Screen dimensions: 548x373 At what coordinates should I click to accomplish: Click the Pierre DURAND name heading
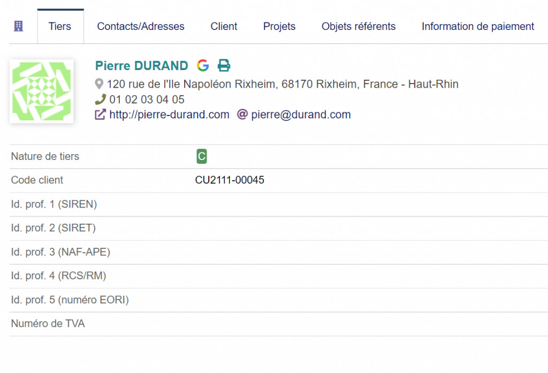(x=142, y=66)
